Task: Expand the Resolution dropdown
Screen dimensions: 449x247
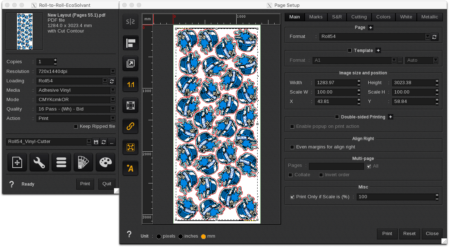Action: point(113,71)
